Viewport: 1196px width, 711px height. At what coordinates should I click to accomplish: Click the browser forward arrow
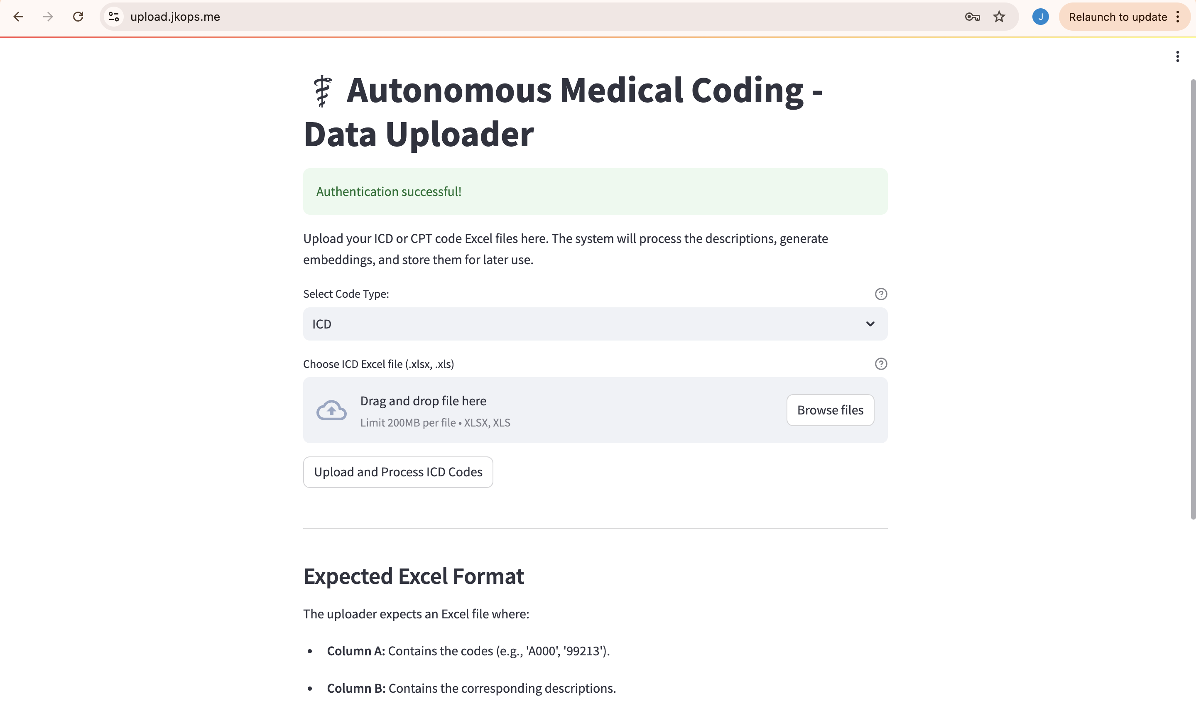click(48, 17)
